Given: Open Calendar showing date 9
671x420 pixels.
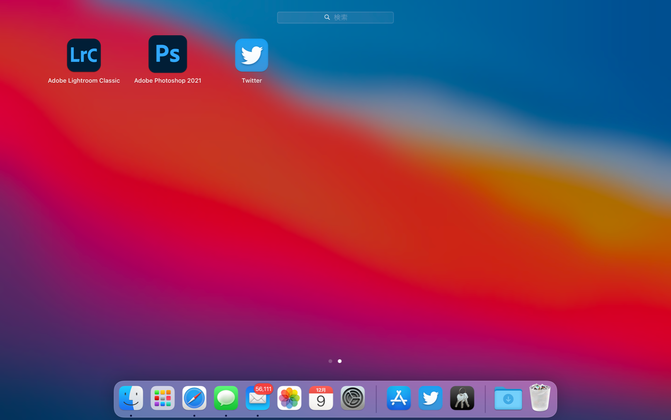Looking at the screenshot, I should coord(321,398).
